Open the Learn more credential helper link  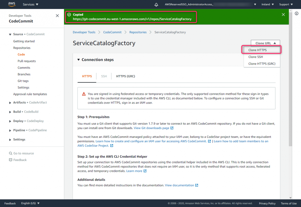134,171
